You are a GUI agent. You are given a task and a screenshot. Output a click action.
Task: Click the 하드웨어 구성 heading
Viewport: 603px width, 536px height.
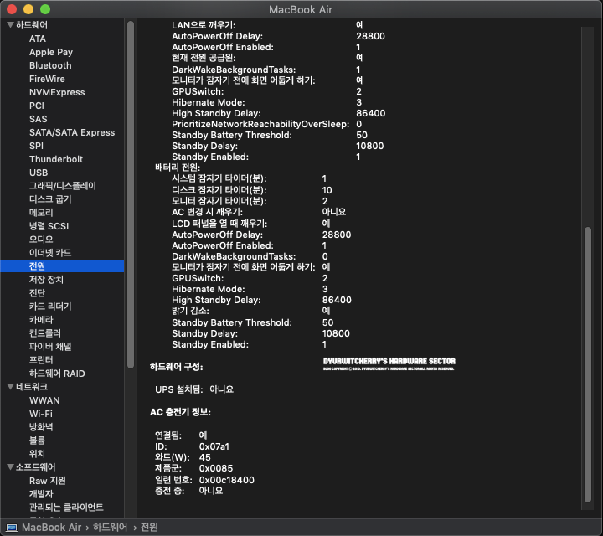click(x=176, y=367)
